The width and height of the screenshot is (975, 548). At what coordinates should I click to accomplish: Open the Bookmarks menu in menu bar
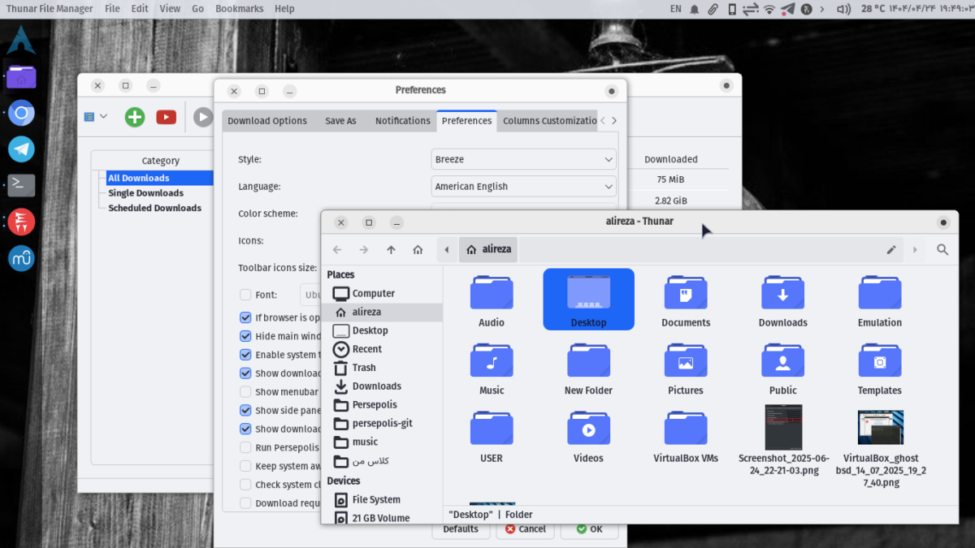point(239,8)
